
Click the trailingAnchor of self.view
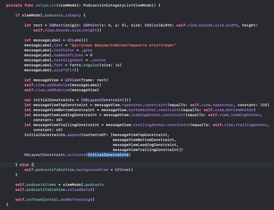pos(251,125)
